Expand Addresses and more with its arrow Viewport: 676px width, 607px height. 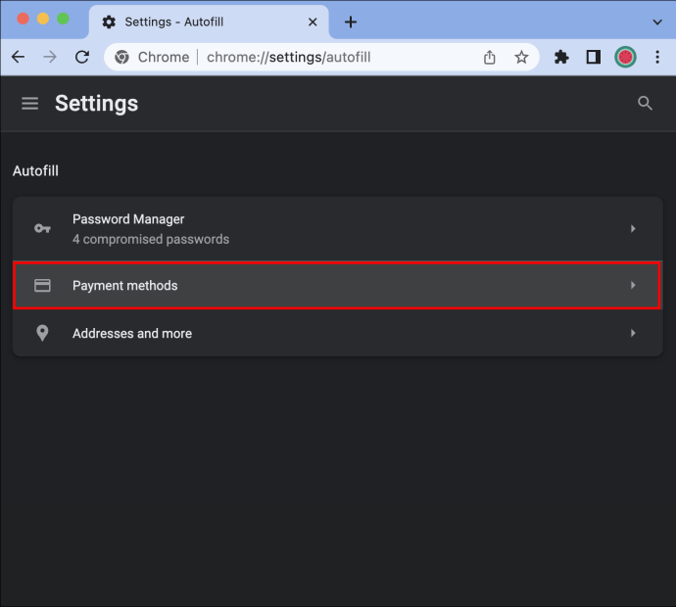[x=633, y=333]
